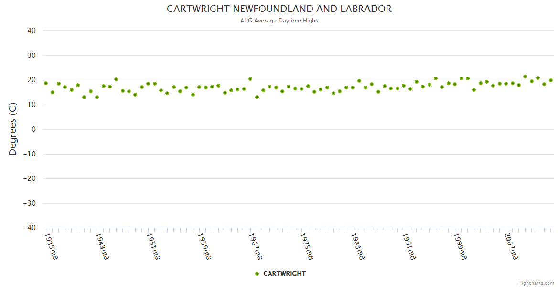Select the last data point on far right
Viewport: 559px width, 287px height.
550,80
